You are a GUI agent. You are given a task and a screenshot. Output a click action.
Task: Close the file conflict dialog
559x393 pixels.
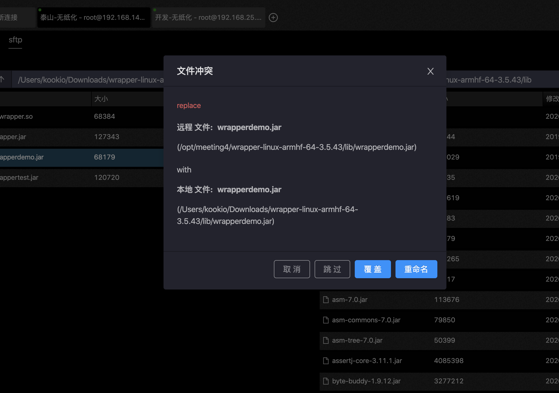click(430, 71)
